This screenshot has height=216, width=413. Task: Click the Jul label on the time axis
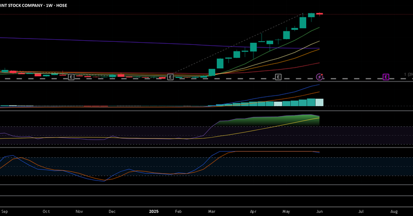(x=361, y=211)
